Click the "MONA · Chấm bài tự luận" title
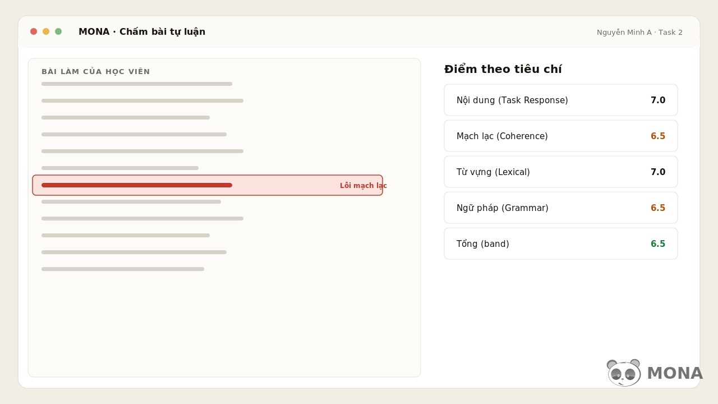 click(x=142, y=32)
